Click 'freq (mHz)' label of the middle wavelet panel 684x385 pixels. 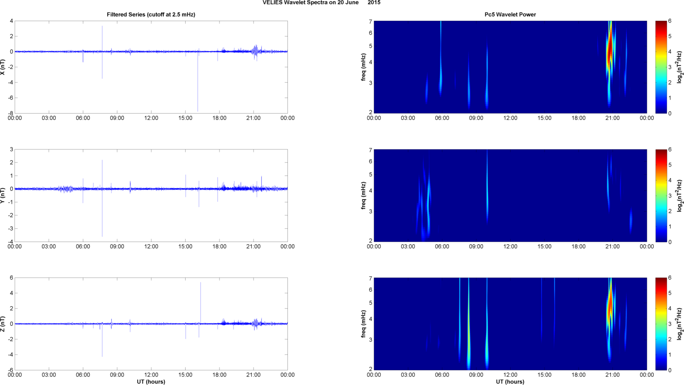(x=364, y=195)
